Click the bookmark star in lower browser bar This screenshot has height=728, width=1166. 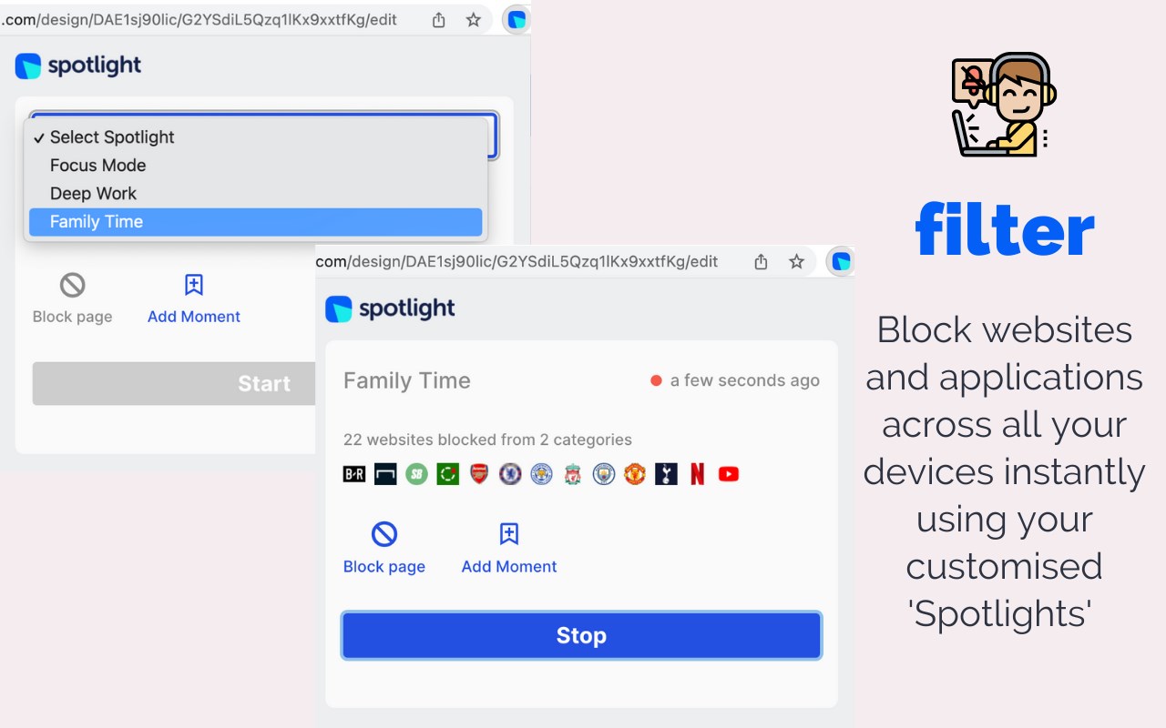tap(796, 262)
